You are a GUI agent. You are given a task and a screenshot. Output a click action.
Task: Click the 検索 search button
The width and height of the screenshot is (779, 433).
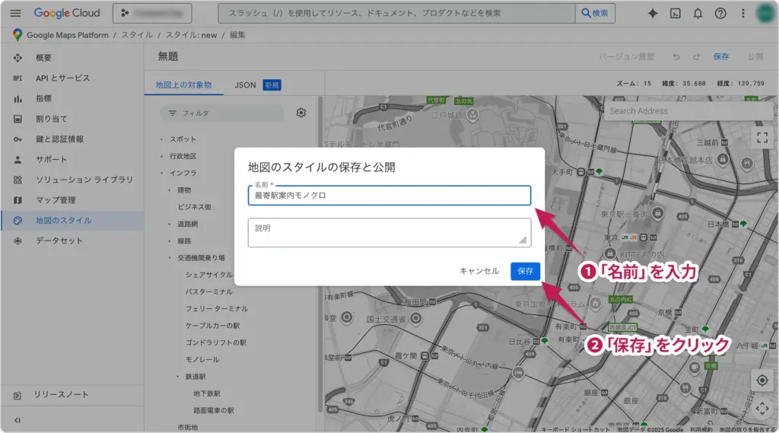click(x=595, y=14)
